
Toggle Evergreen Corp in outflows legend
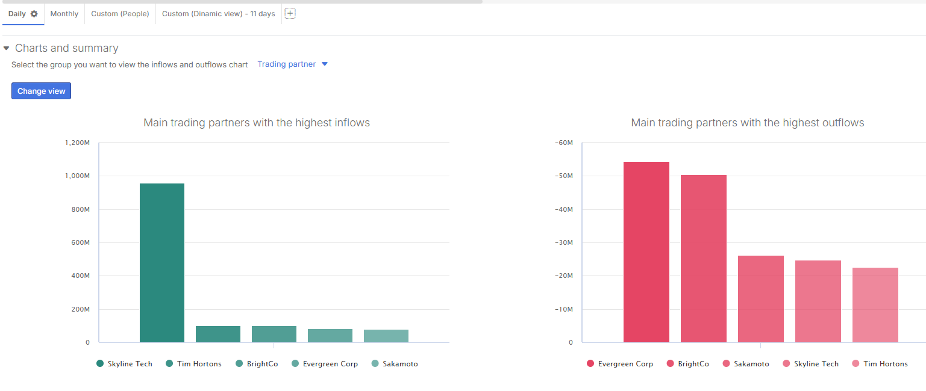625,364
